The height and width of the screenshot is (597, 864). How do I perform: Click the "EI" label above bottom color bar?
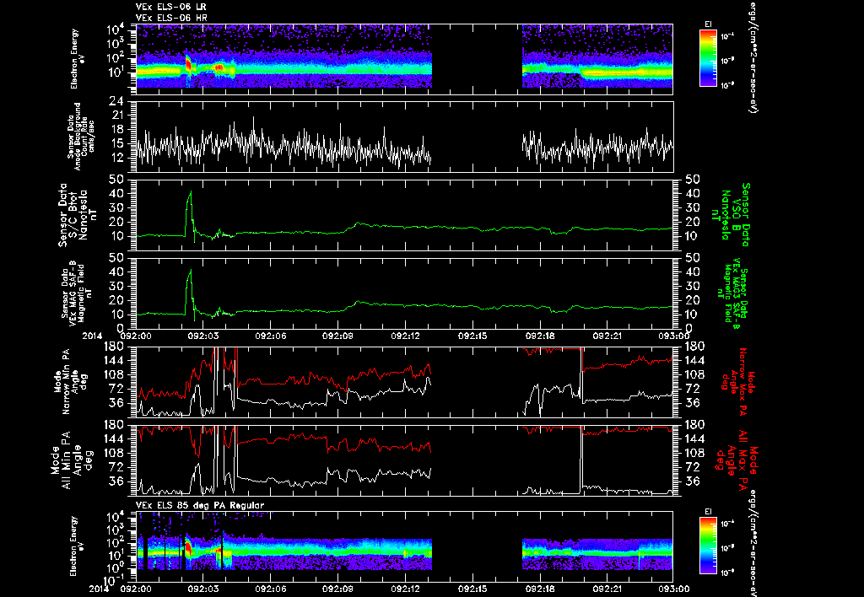pos(708,512)
